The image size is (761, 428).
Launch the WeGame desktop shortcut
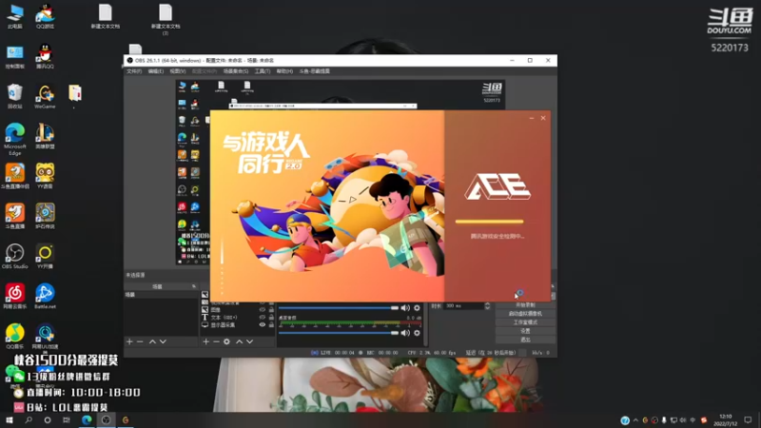click(45, 97)
